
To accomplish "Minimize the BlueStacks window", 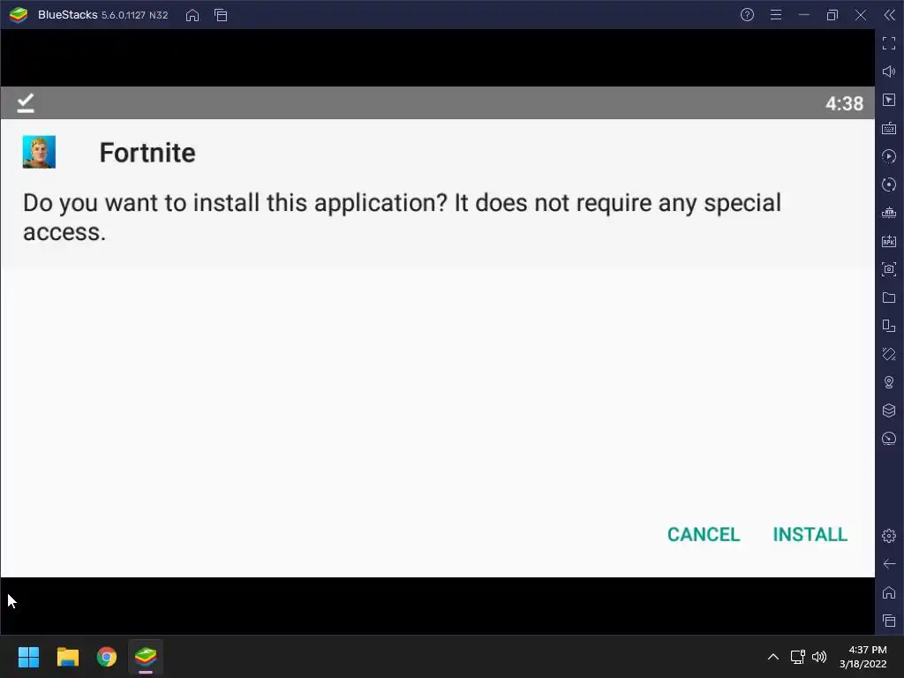I will 804,15.
